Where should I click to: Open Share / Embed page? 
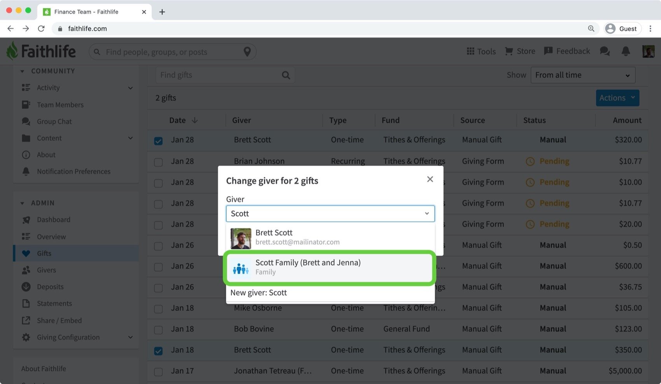[x=59, y=321]
